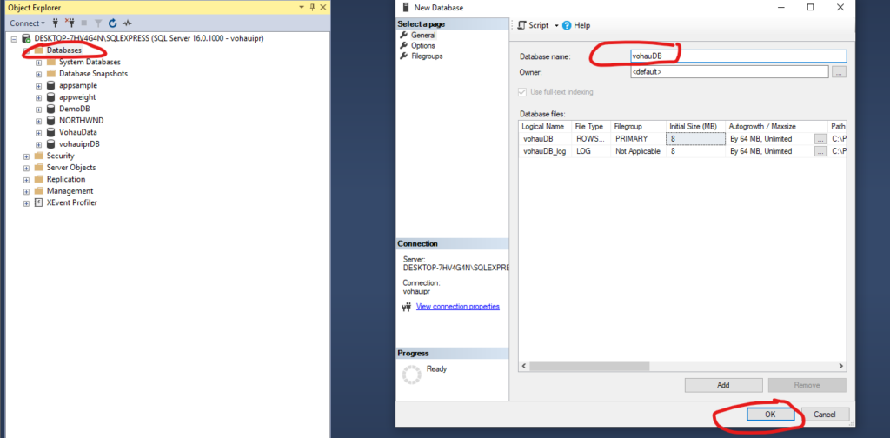Expand the System Databases node
Screen dimensions: 890x438
point(38,63)
